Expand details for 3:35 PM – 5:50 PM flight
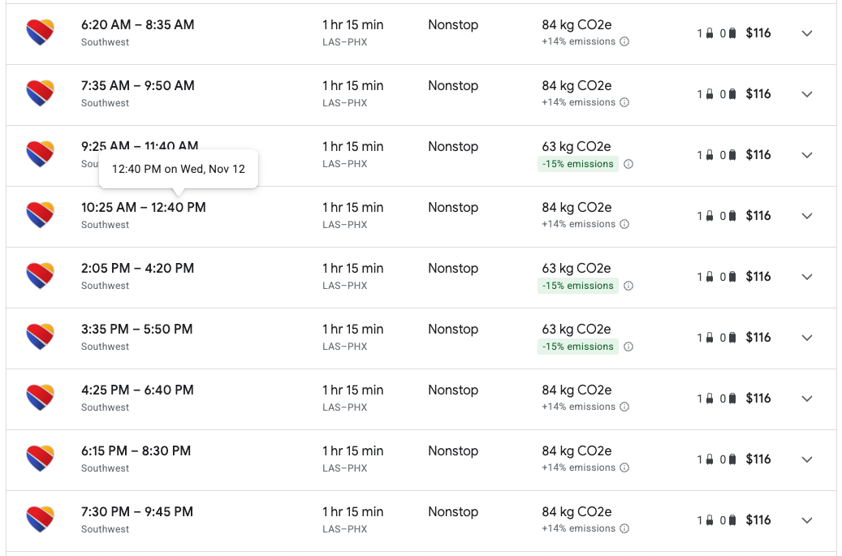 [806, 338]
